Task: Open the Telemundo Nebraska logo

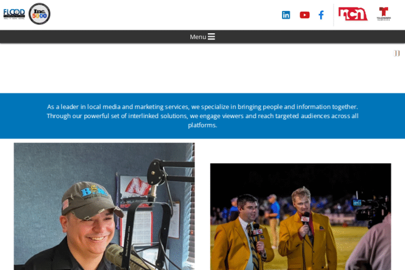Action: pyautogui.click(x=383, y=14)
